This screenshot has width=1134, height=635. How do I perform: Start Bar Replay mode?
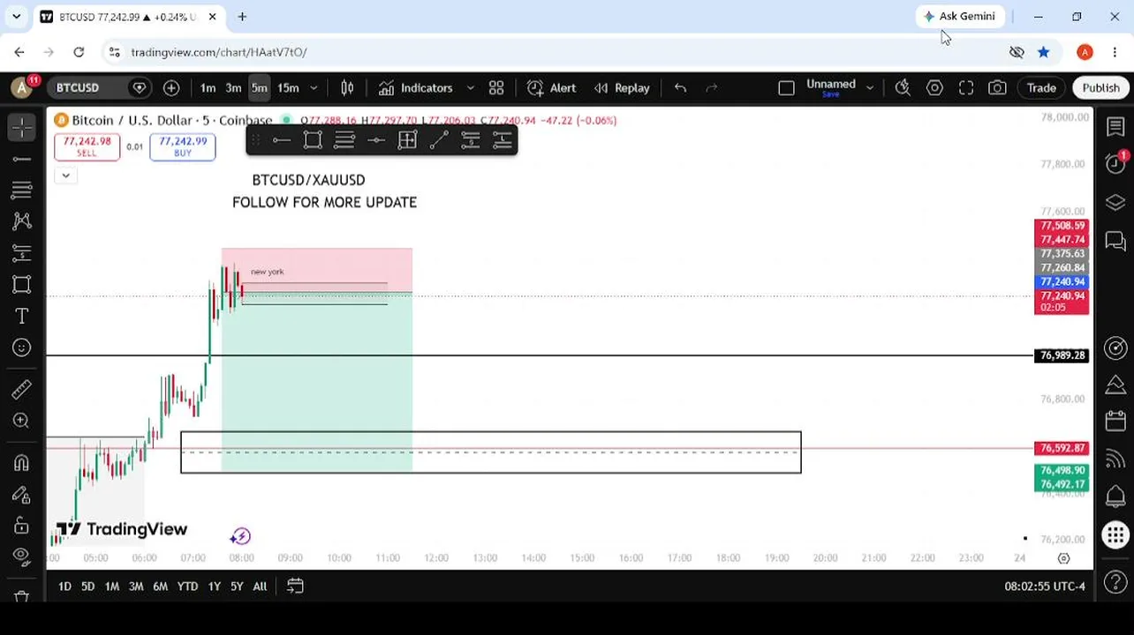click(x=622, y=87)
